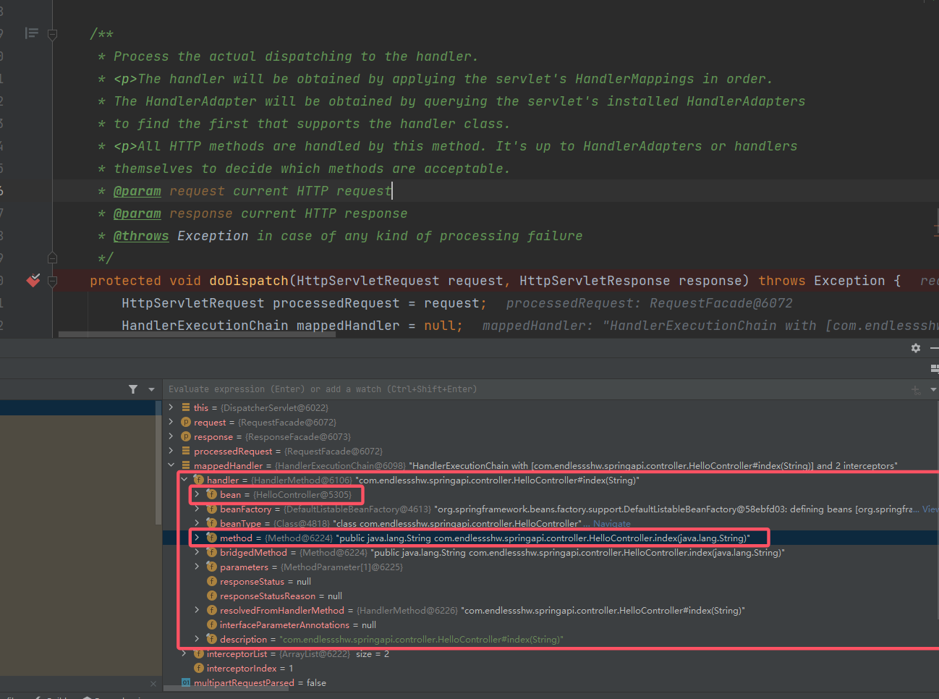Click the parameter icon beside request
The width and height of the screenshot is (939, 699).
pyautogui.click(x=186, y=422)
